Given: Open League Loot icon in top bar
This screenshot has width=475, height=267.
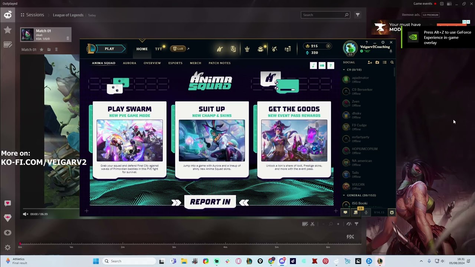Looking at the screenshot, I should coord(275,49).
